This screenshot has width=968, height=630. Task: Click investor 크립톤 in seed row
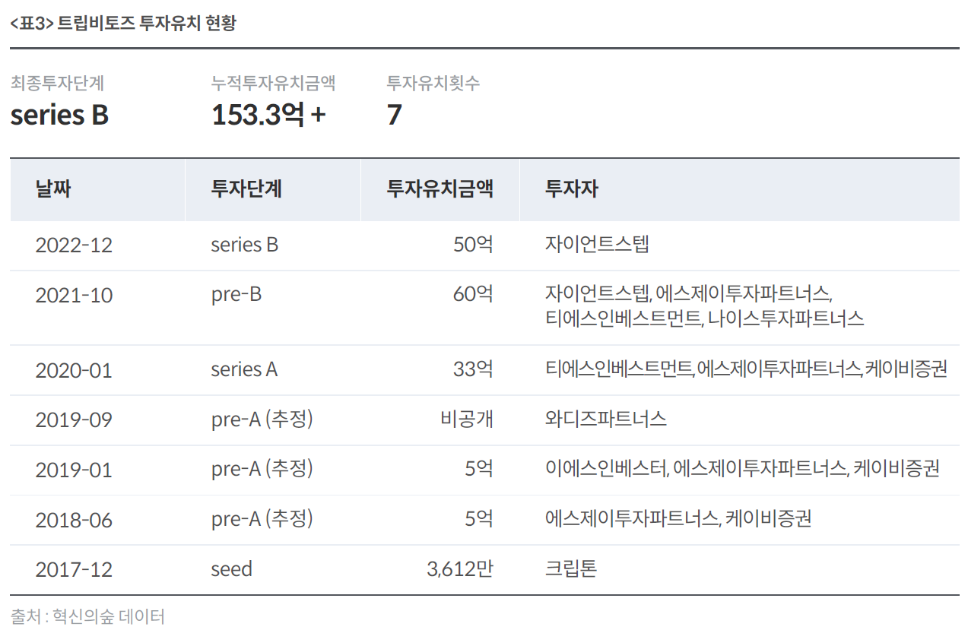571,569
